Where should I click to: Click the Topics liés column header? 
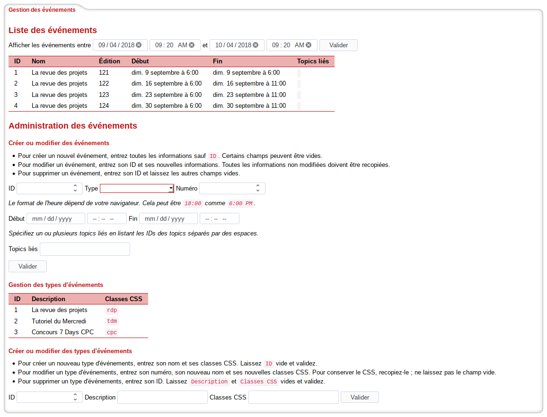(x=313, y=61)
